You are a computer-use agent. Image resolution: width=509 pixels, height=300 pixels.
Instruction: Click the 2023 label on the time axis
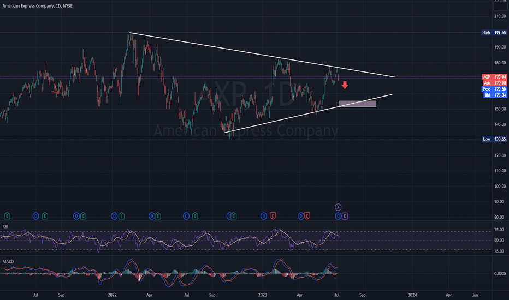click(x=262, y=295)
